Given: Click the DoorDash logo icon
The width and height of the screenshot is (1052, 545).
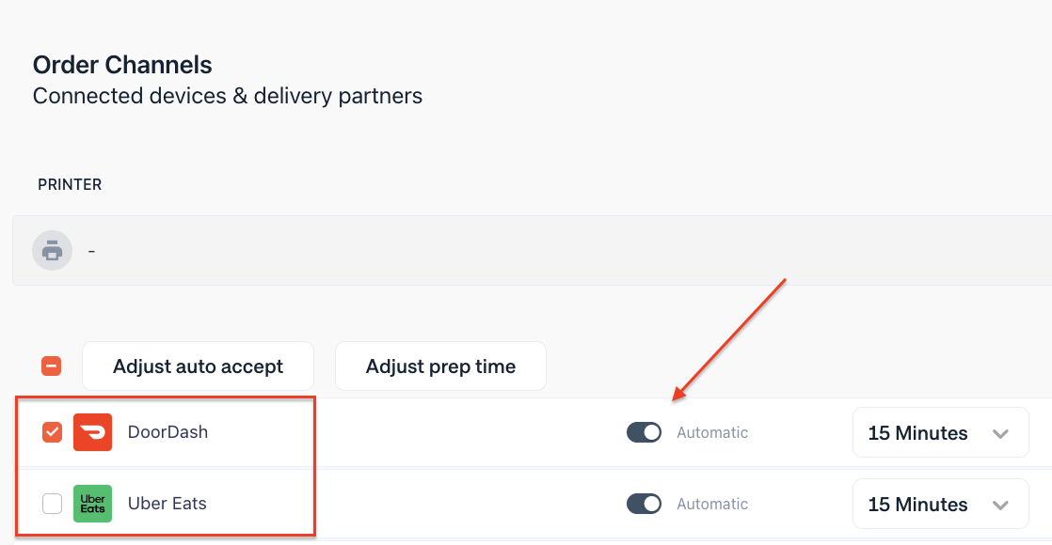Looking at the screenshot, I should (x=93, y=432).
